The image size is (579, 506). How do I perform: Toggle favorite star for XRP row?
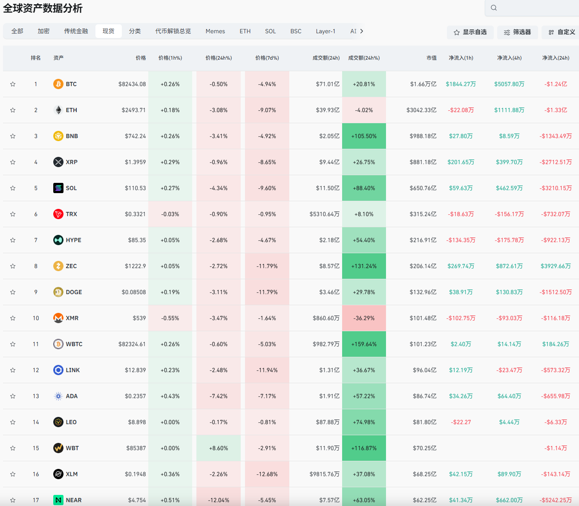tap(13, 162)
